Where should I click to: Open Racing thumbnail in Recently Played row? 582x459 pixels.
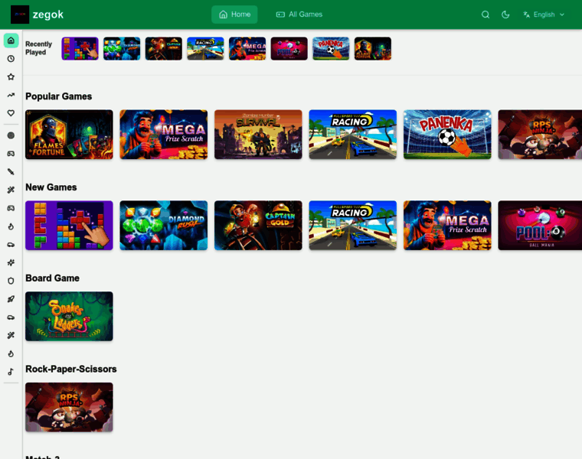point(206,48)
